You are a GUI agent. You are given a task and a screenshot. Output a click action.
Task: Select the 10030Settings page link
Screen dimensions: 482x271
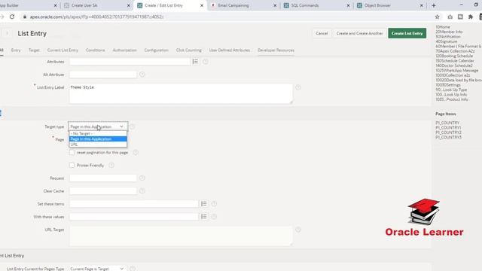point(448,85)
